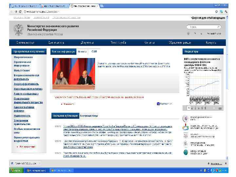The width and height of the screenshot is (236, 177).
Task: Click the GDP indicator line chart
Action: [x=203, y=88]
